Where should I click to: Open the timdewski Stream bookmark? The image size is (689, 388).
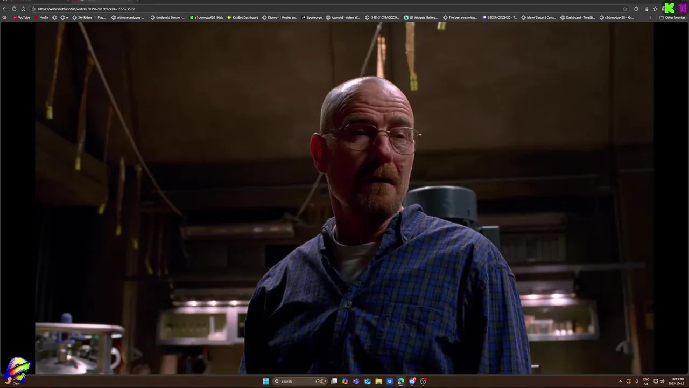167,18
